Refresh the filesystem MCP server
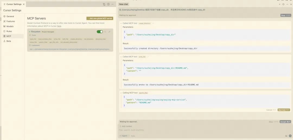This screenshot has height=140, width=293. 105,32
